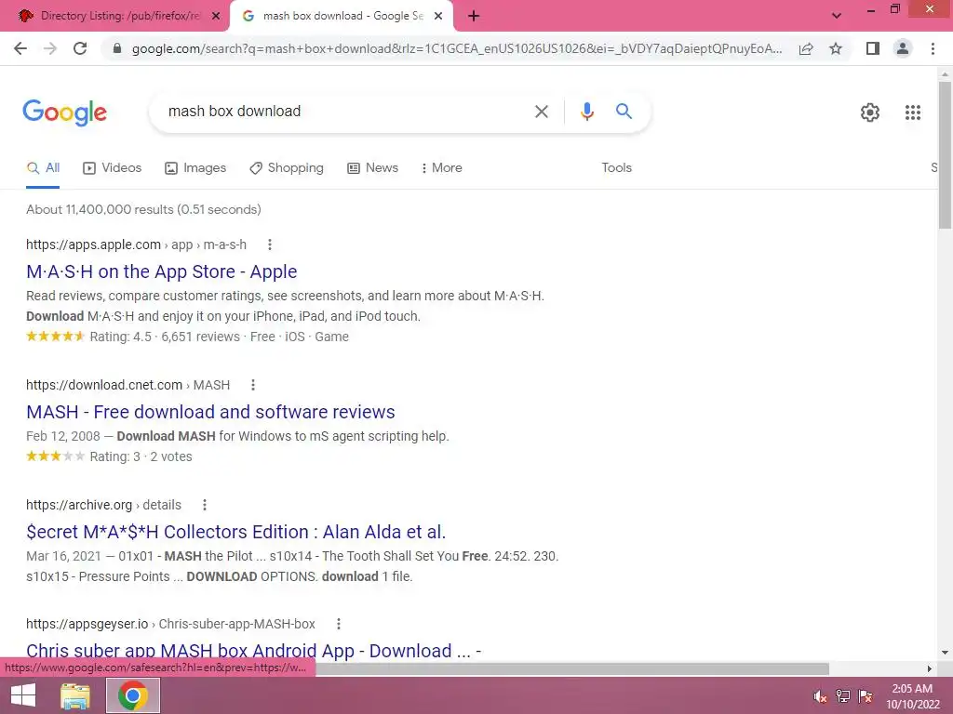
Task: Open the Google apps grid
Action: (913, 112)
